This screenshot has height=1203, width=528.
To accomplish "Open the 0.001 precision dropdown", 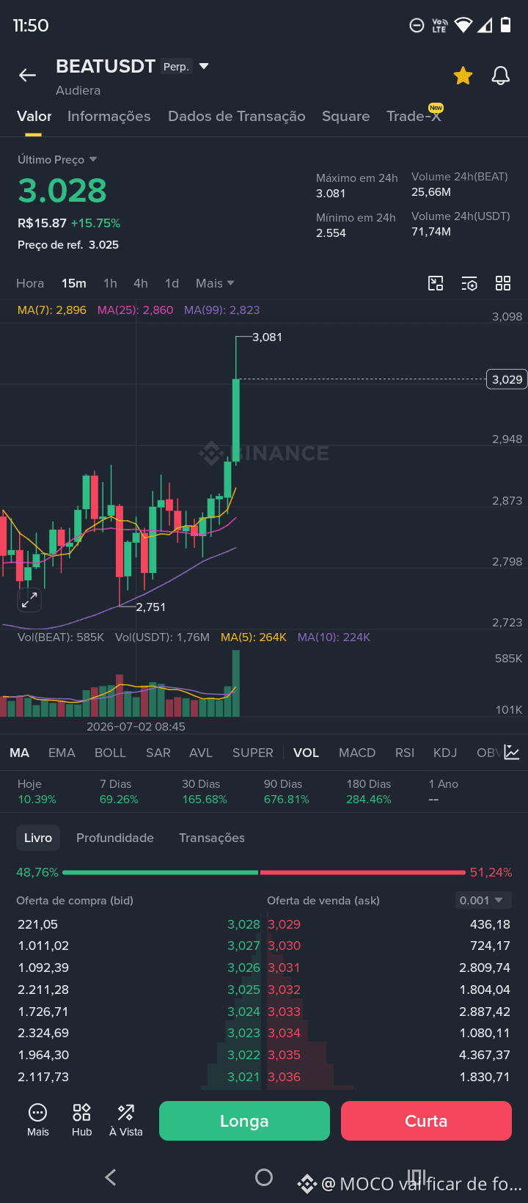I will pos(482,900).
